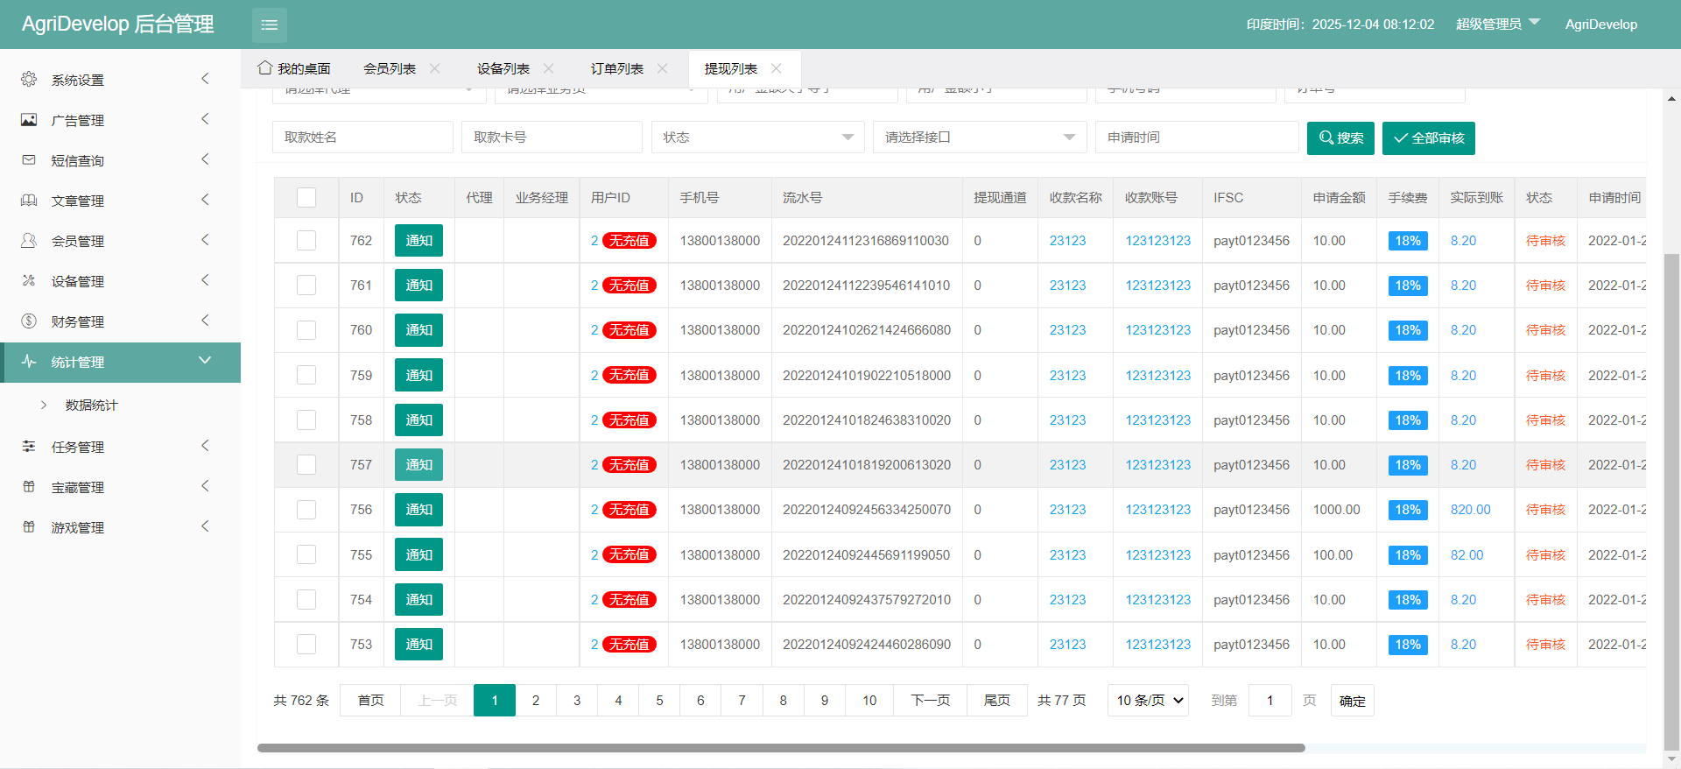
Task: Click the horizontal scrollbar under the table
Action: 780,748
